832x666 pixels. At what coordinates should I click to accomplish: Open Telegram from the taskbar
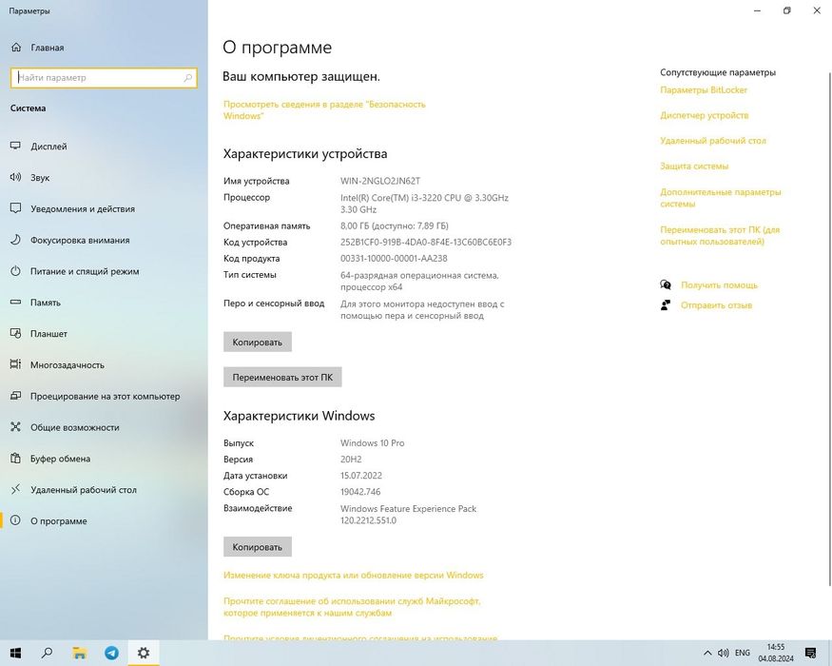pos(111,653)
